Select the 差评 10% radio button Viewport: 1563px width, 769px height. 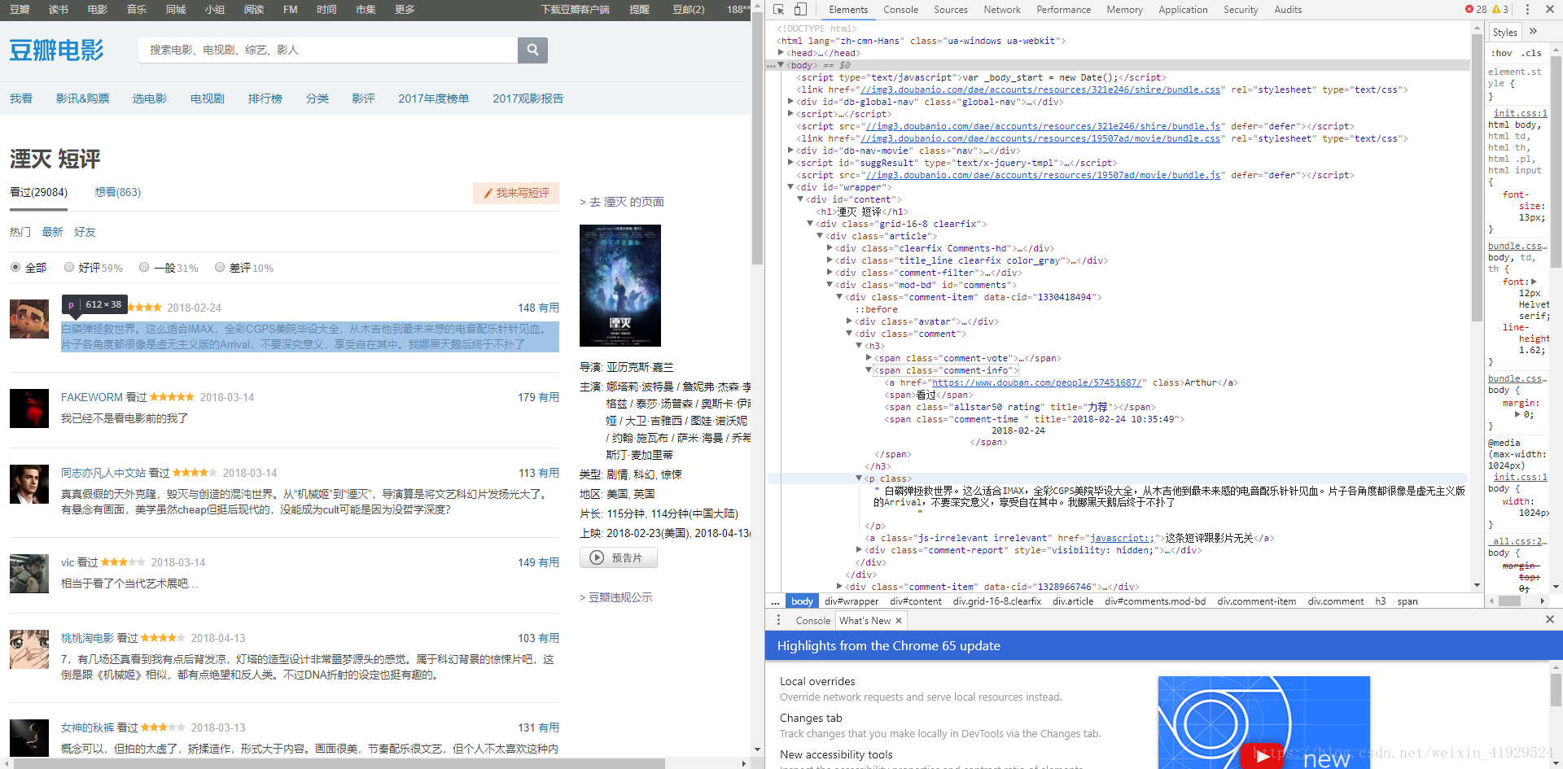[x=220, y=267]
